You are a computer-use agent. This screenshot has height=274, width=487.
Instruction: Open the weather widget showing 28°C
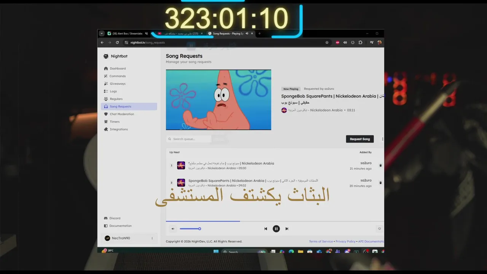click(108, 250)
